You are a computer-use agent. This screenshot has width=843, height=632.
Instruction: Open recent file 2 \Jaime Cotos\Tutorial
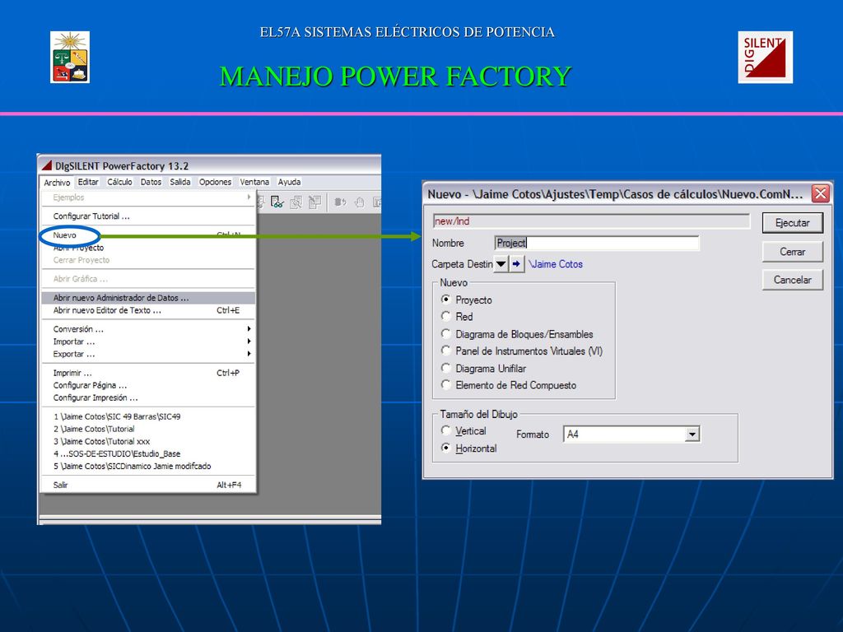pyautogui.click(x=148, y=429)
